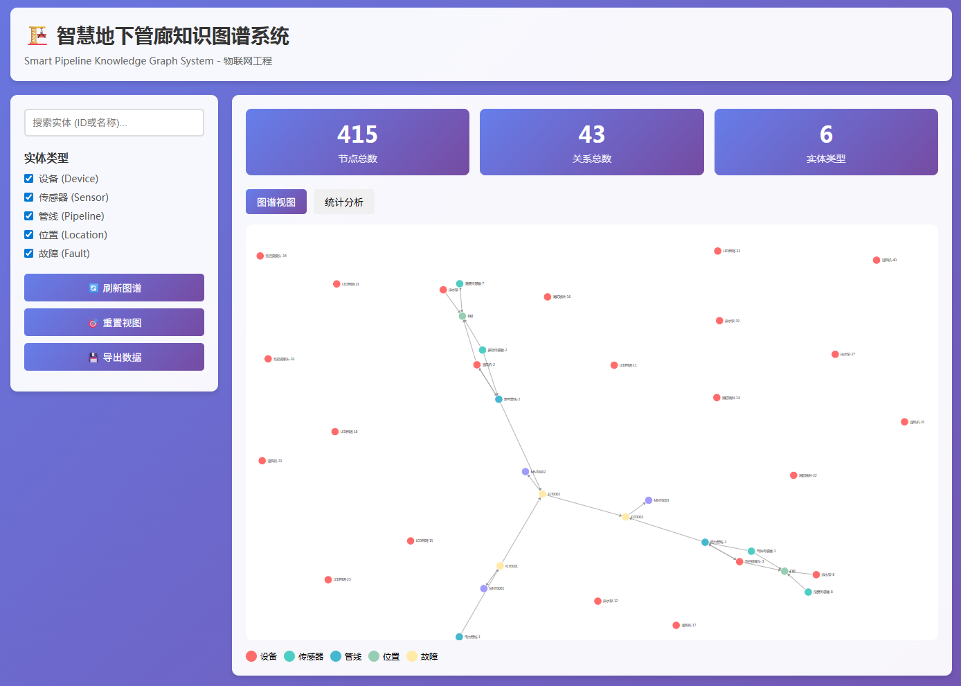Uncheck the 设备 (Device) checkbox
The height and width of the screenshot is (686, 961).
click(29, 179)
